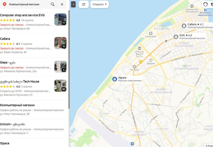Click '4 оценки' for Сабата
Image resolution: width=213 pixels, height=147 pixels.
point(27,44)
